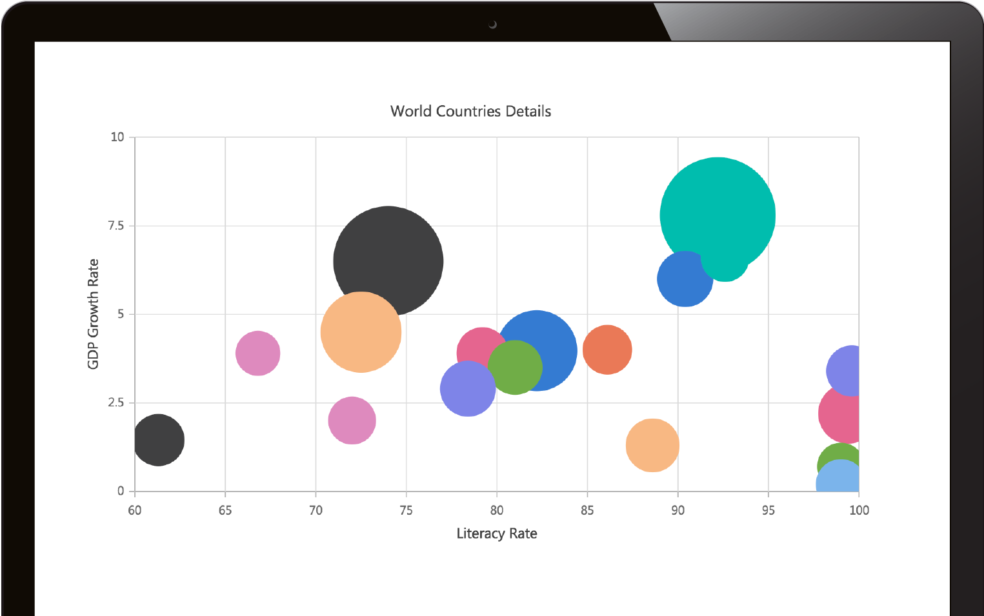This screenshot has height=616, width=984.
Task: Click the "80" label on the horizontal axis
Action: [x=497, y=510]
